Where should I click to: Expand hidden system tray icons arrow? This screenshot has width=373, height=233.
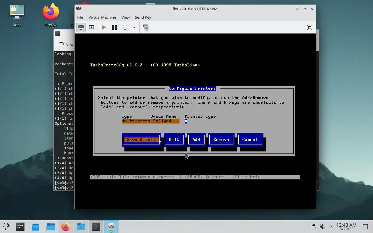point(331,227)
